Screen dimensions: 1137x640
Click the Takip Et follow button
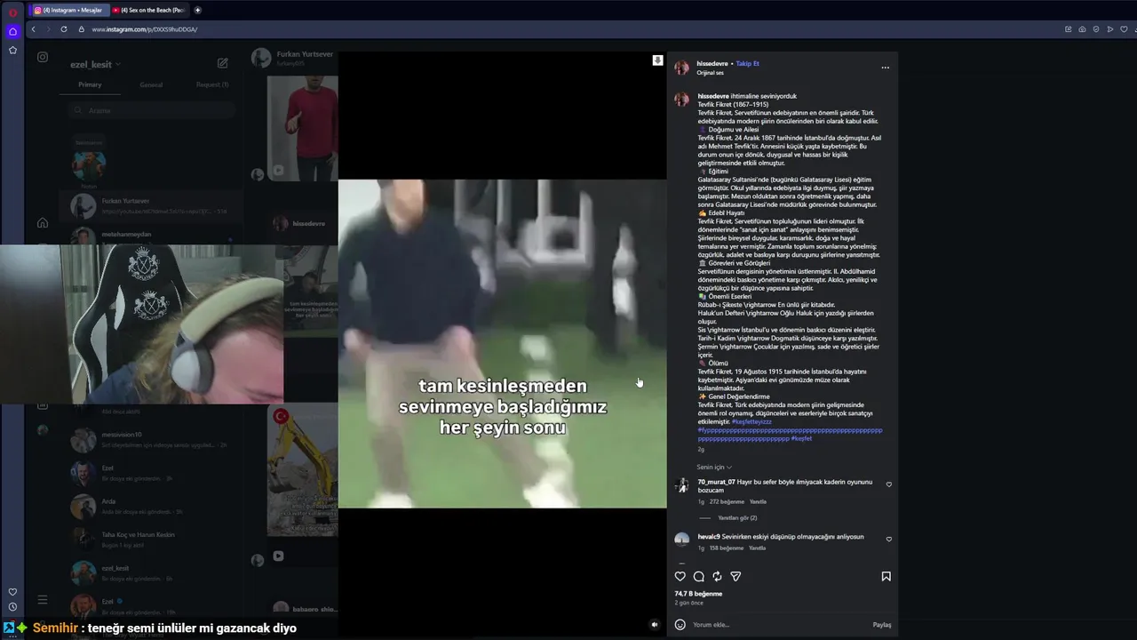tap(748, 64)
